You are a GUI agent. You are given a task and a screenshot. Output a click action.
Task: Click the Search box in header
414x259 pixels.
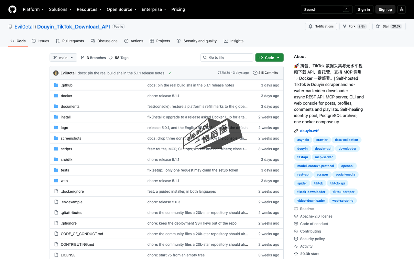pos(327,9)
